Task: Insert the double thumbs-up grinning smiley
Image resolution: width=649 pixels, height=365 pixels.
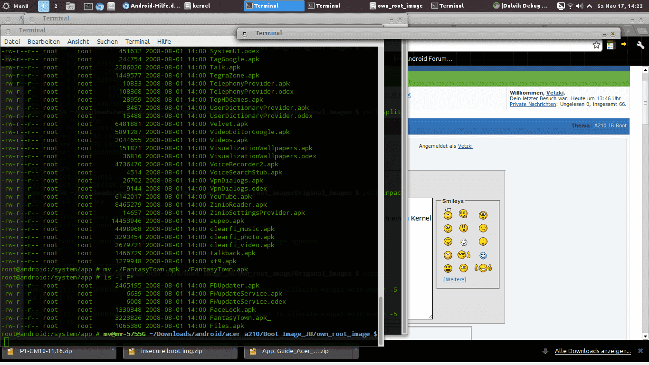Action: coord(483,268)
